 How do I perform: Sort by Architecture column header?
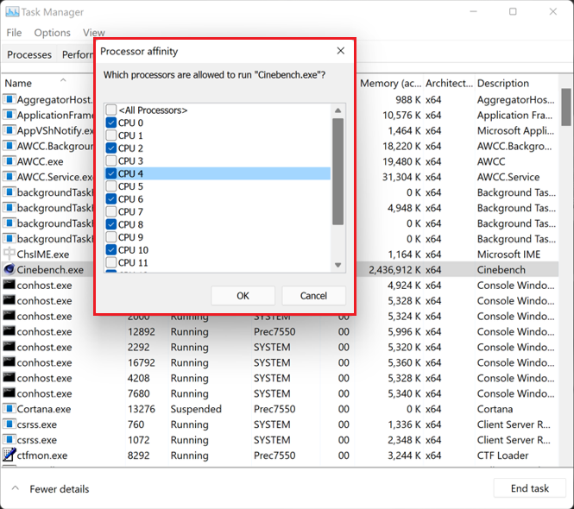tap(449, 83)
